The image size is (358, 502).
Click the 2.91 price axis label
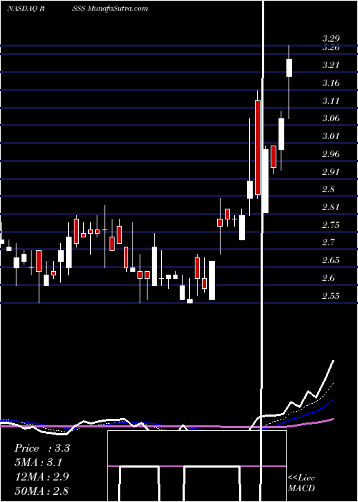(331, 172)
